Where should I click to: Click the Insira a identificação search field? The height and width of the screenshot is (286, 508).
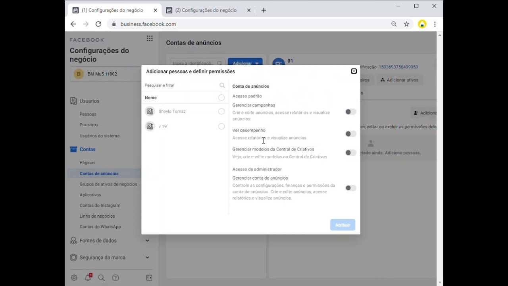198,63
